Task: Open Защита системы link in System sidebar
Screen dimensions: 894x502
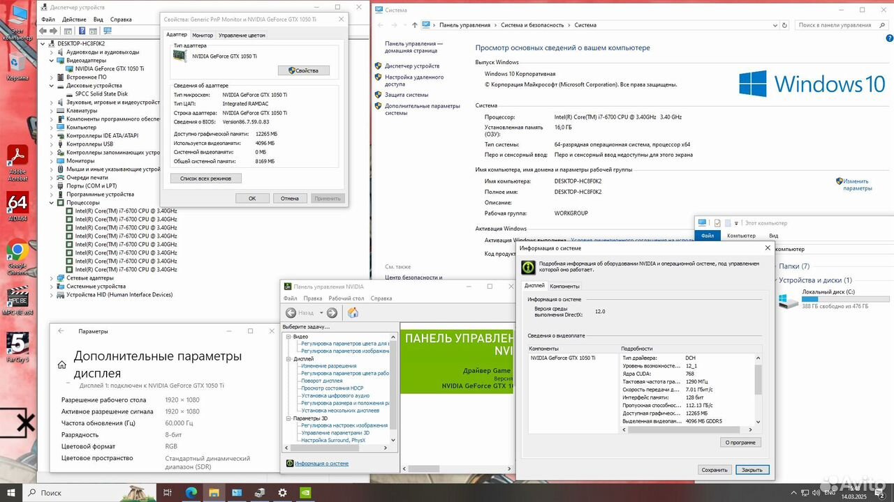Action: [x=406, y=95]
